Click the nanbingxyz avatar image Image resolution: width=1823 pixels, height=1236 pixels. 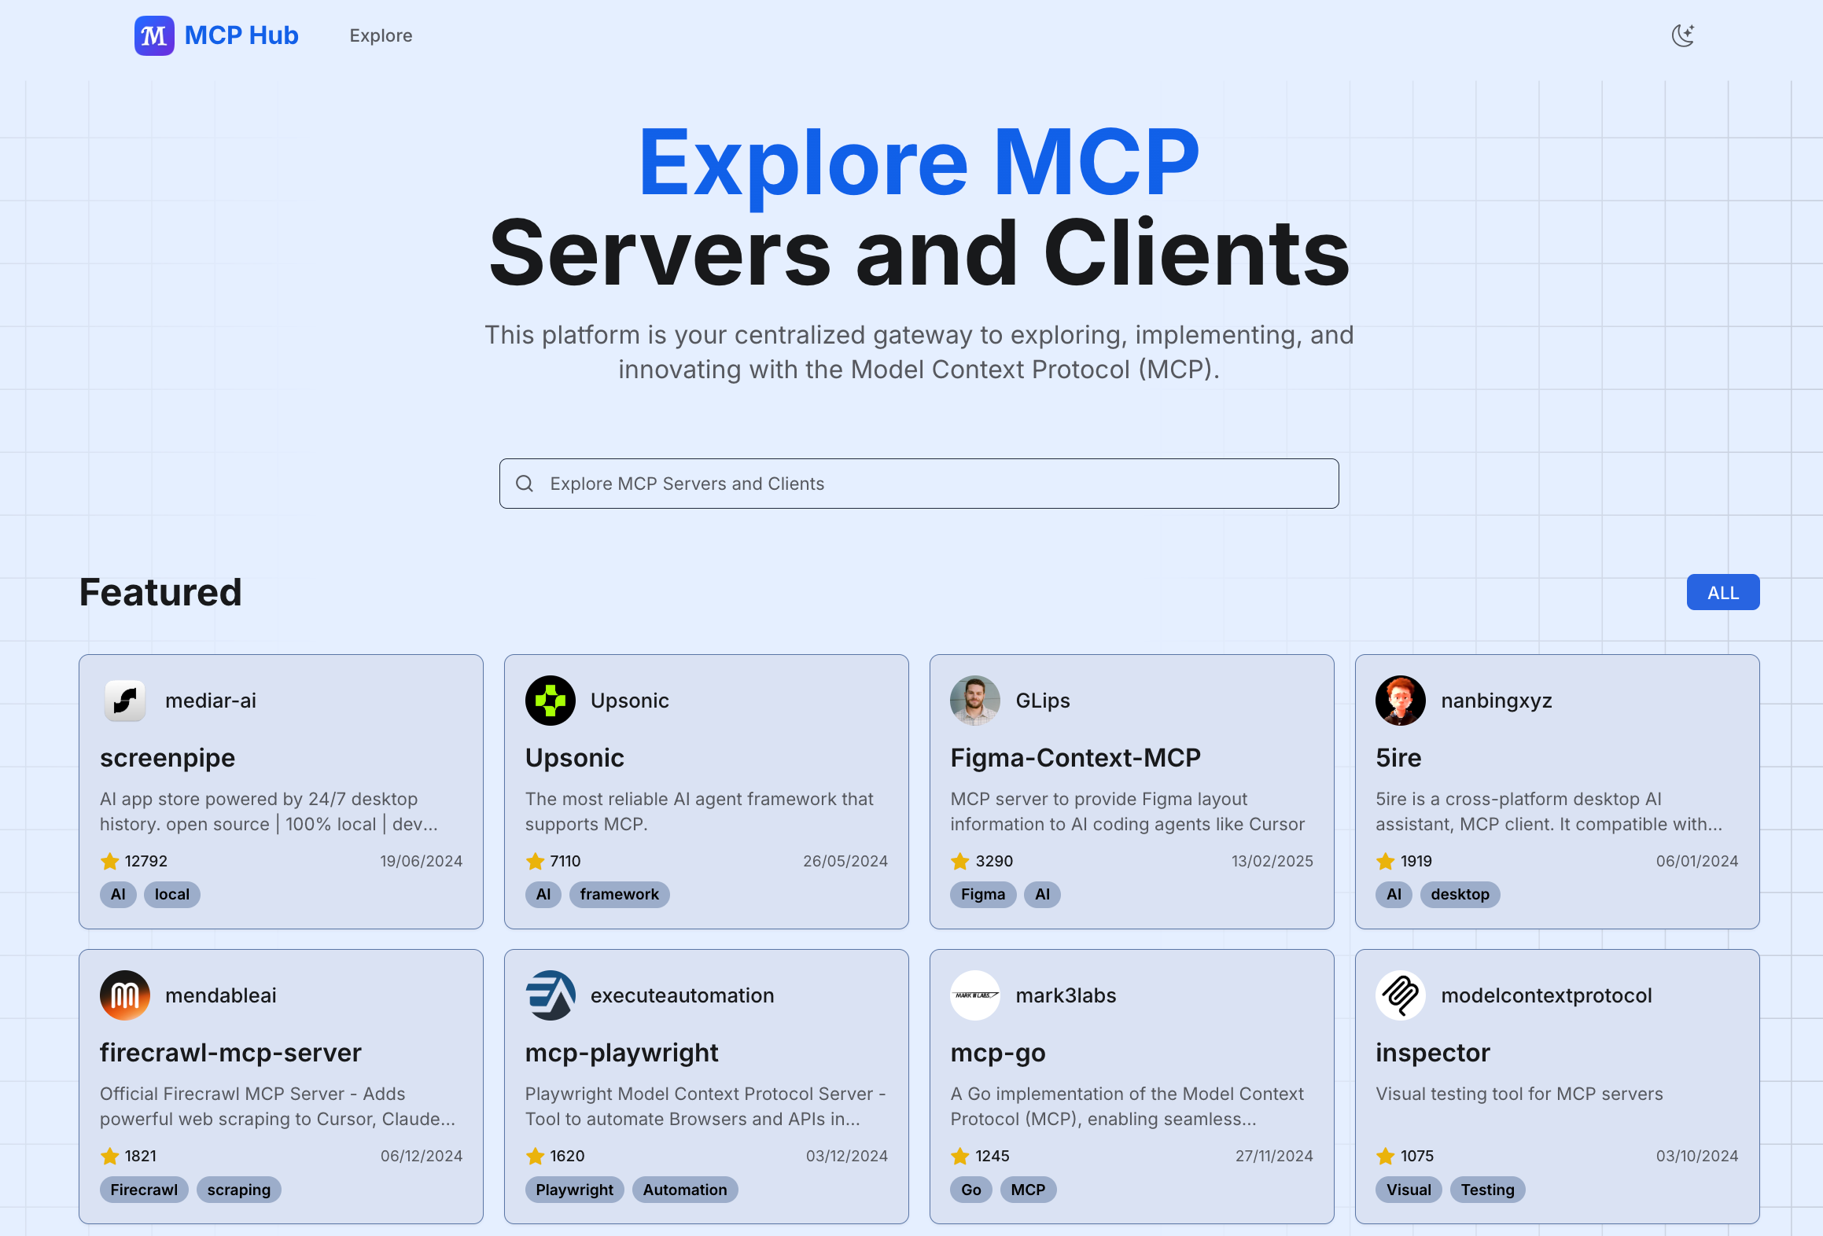(1400, 701)
